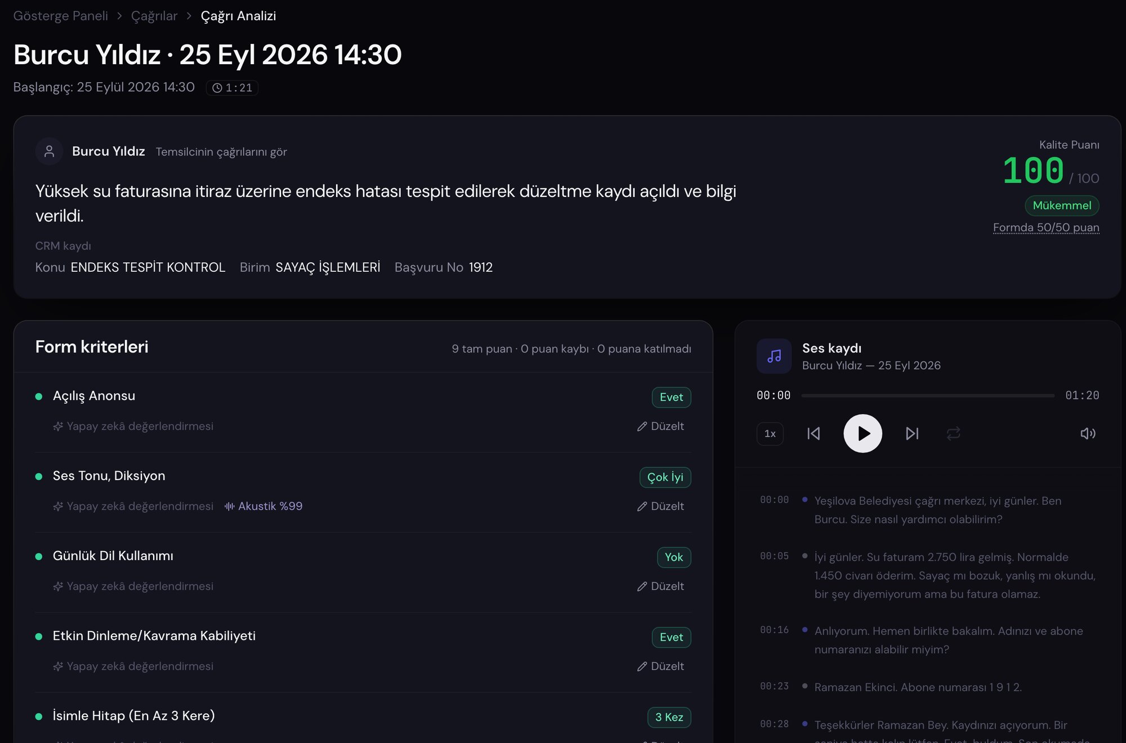
Task: Click the music note recording icon
Action: point(774,356)
